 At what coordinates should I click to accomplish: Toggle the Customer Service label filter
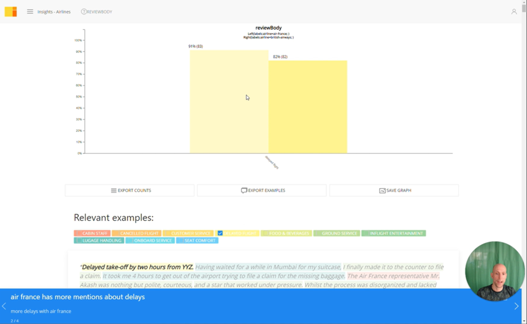click(188, 233)
